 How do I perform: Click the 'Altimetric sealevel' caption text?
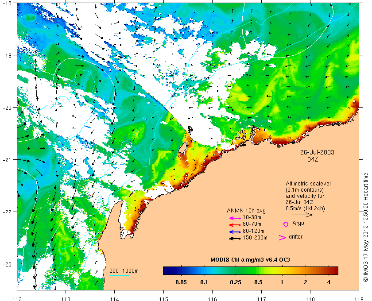tap(308, 183)
